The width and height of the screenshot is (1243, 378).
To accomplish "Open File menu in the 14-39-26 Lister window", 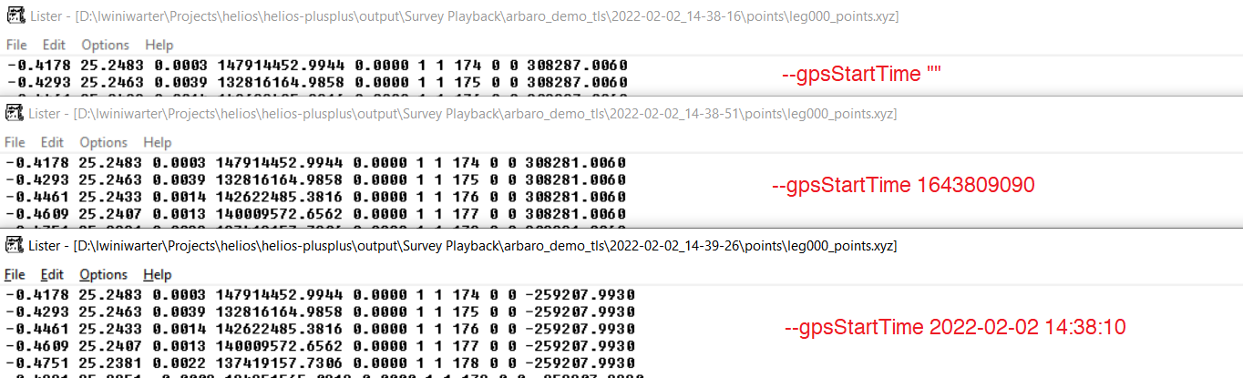I will tap(16, 274).
